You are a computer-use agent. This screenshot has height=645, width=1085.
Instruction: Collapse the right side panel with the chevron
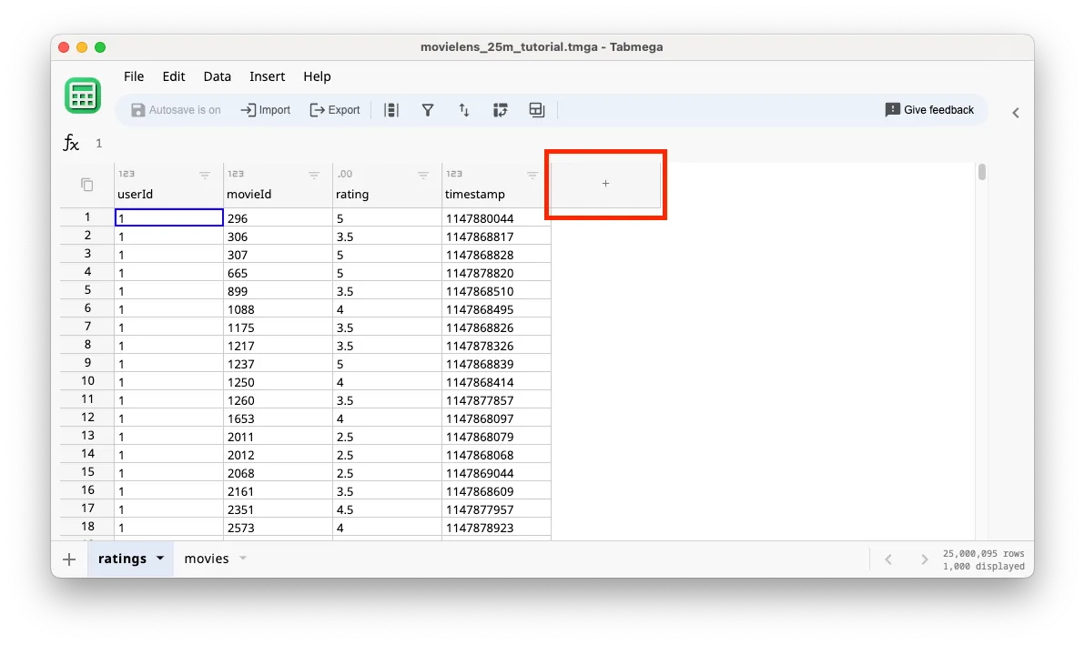1015,112
